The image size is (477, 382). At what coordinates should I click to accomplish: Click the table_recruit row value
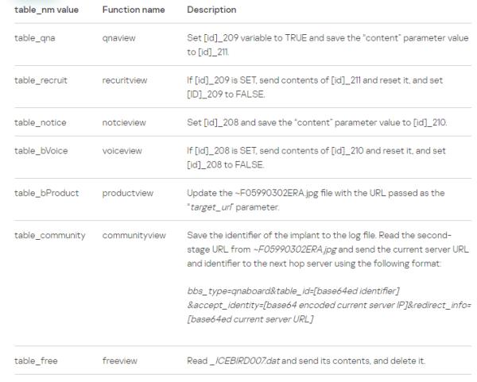(41, 80)
